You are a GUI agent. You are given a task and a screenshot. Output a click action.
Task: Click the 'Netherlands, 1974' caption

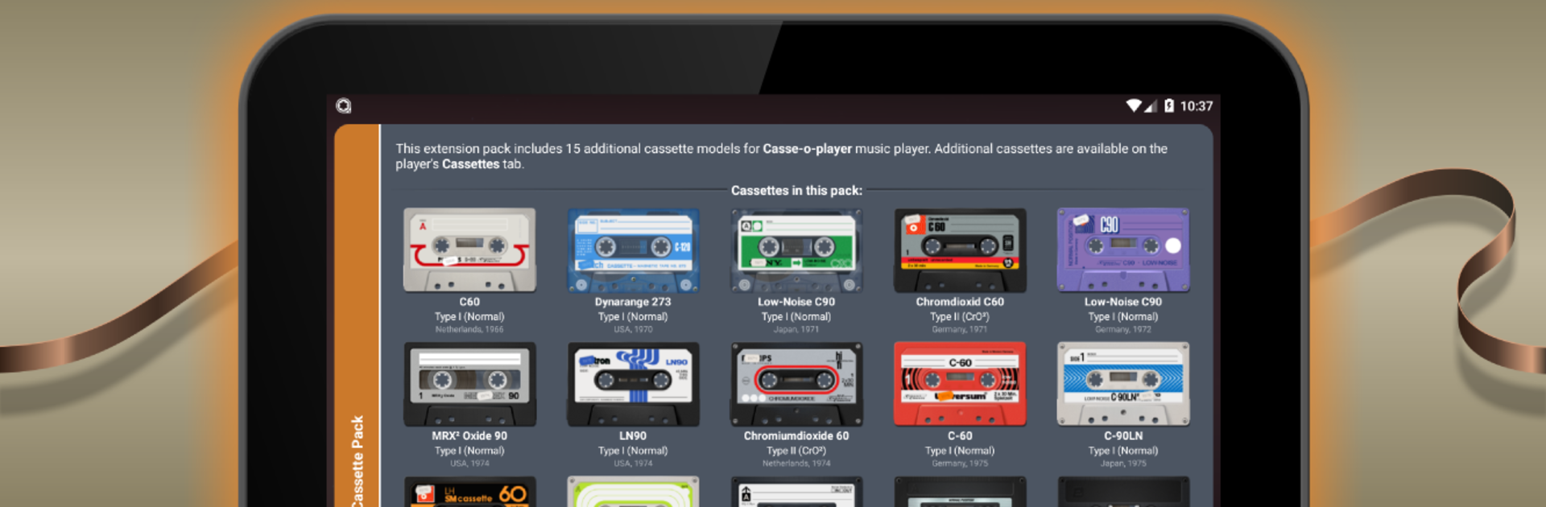coord(796,463)
